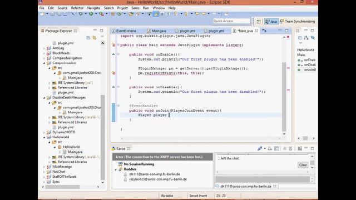Run the program with green play icon

pyautogui.click(x=91, y=14)
